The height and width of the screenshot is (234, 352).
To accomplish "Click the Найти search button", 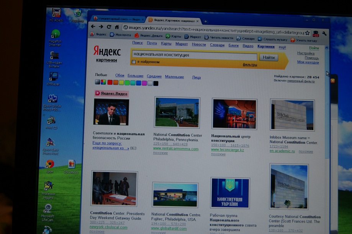I will pos(269,58).
